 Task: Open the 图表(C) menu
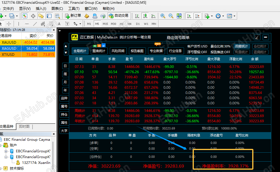[x=57, y=9]
